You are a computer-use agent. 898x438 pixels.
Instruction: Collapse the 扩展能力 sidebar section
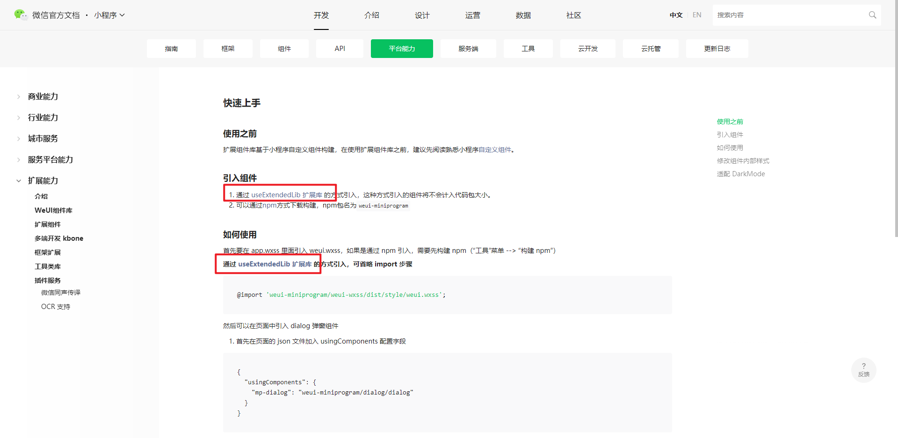click(43, 181)
